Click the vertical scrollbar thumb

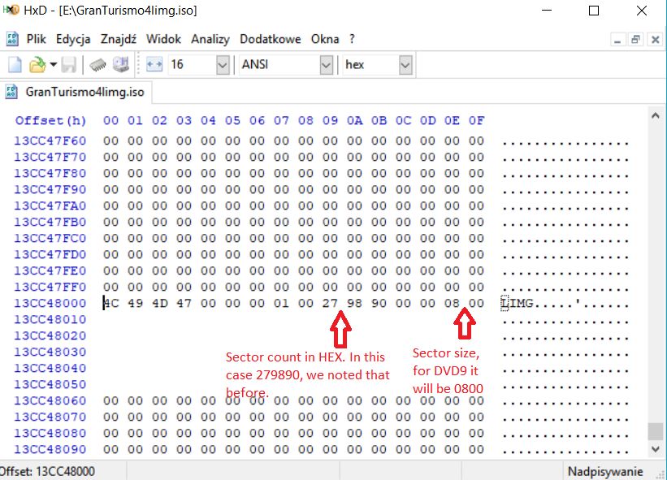(x=655, y=431)
